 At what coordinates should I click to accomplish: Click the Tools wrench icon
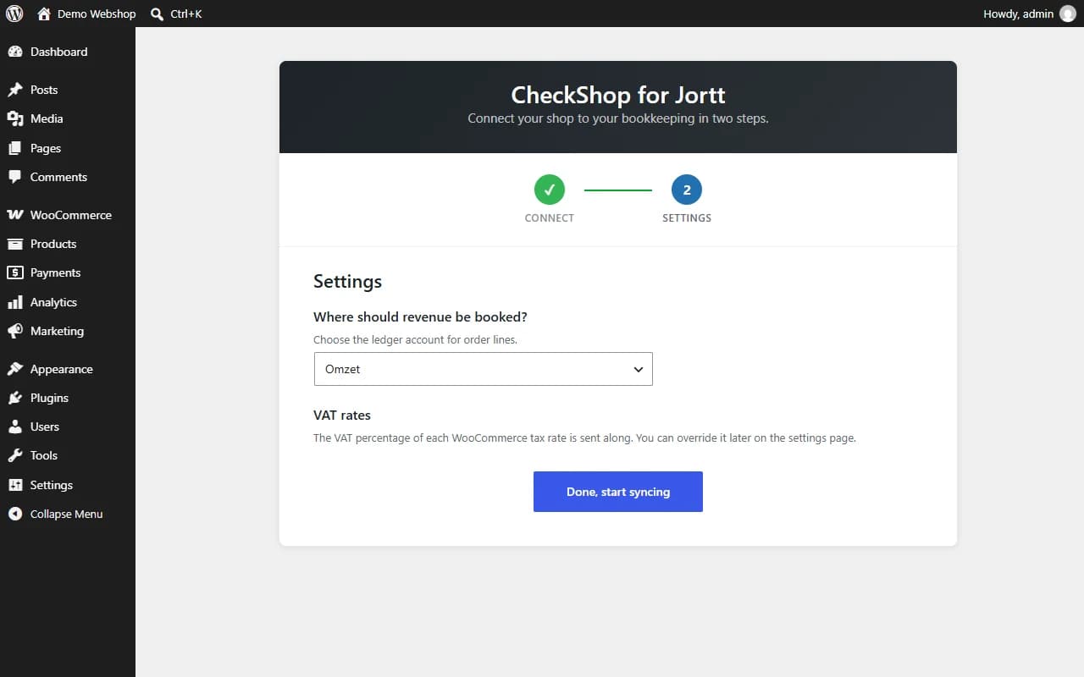[x=15, y=455]
